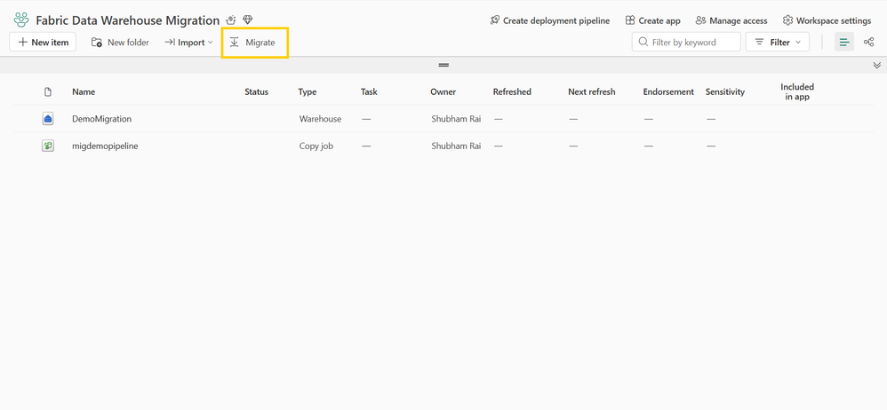Open the DemoMigration item
Image resolution: width=887 pixels, height=410 pixels.
[x=102, y=119]
